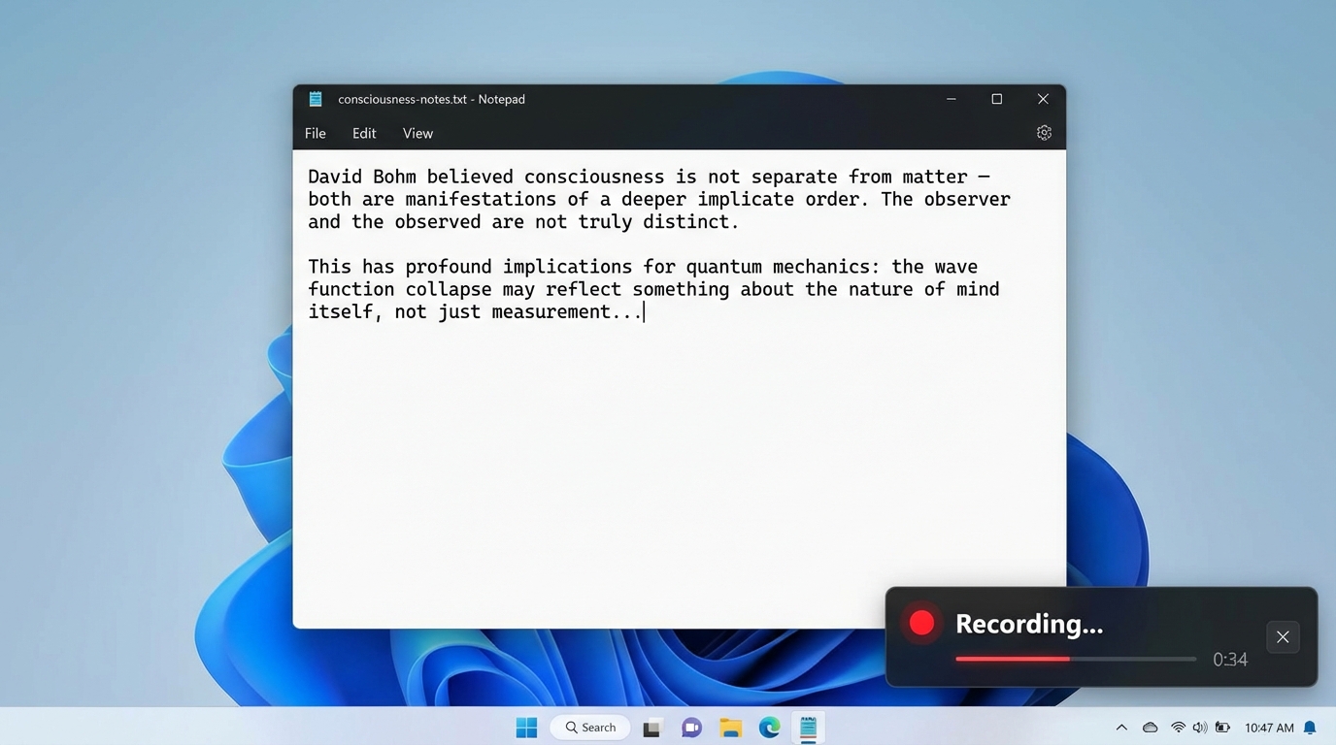Click the volume speaker tray icon
The image size is (1336, 745).
[x=1200, y=728]
